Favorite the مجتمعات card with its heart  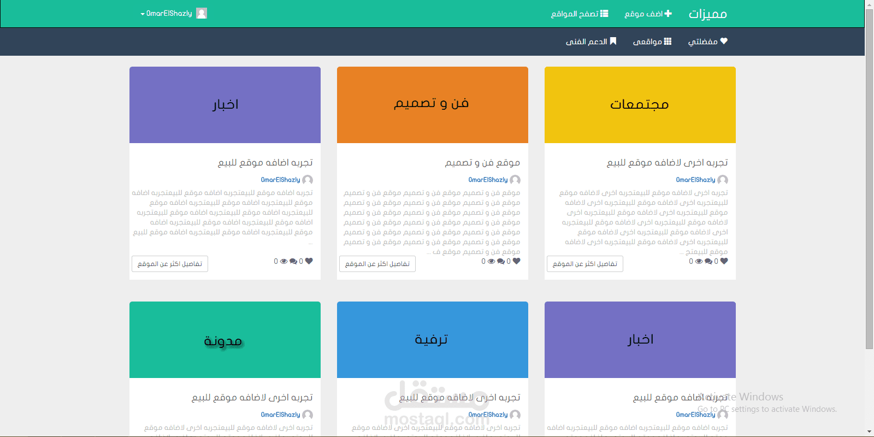[x=724, y=261]
